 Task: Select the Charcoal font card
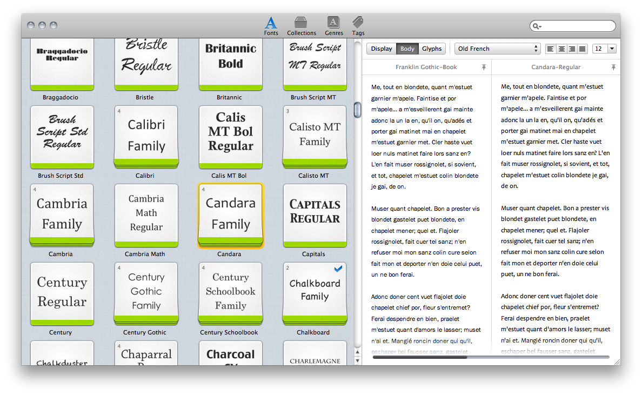point(231,353)
